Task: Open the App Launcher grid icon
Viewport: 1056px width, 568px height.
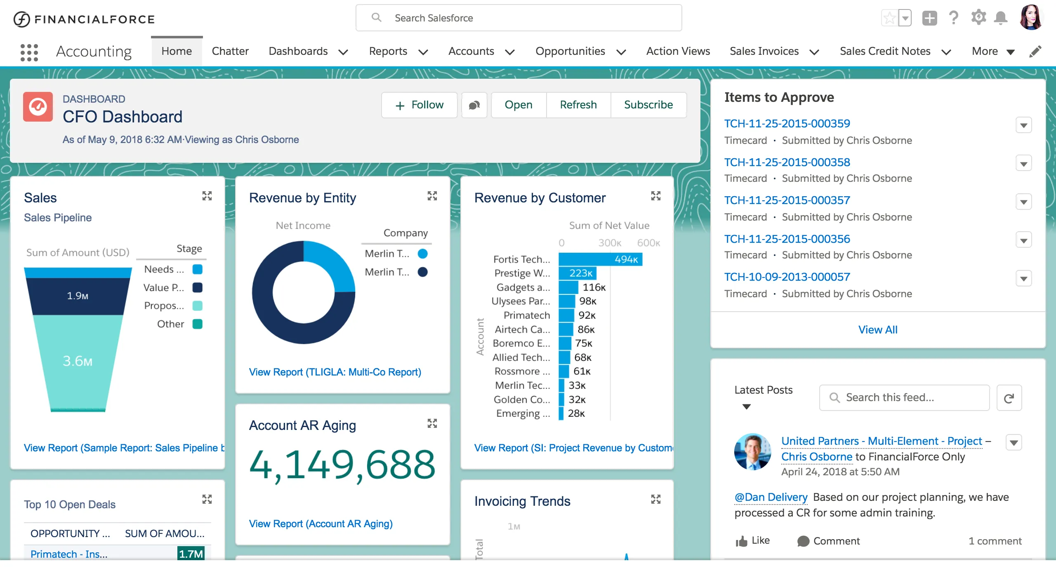Action: 29,52
